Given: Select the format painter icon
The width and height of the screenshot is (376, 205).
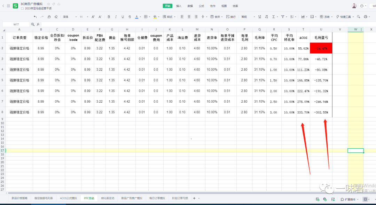Looking at the screenshot, I should [x=49, y=17].
